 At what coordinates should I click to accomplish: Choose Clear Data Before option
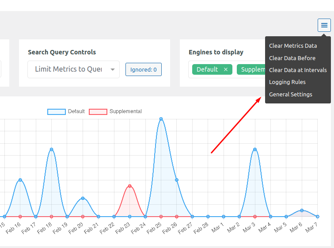click(x=292, y=58)
